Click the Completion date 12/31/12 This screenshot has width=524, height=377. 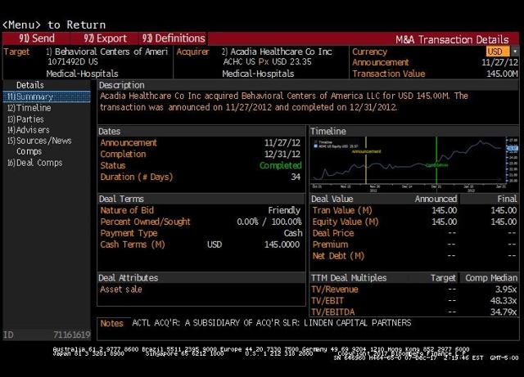[x=282, y=154]
